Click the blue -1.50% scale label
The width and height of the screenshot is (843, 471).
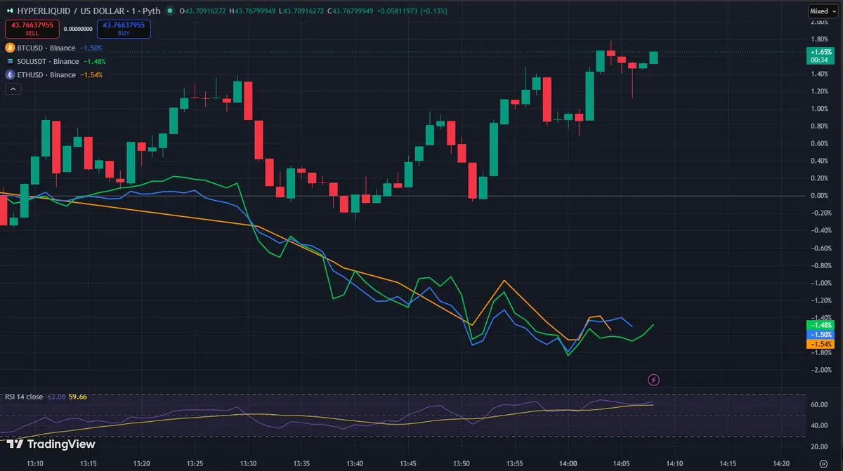point(821,335)
